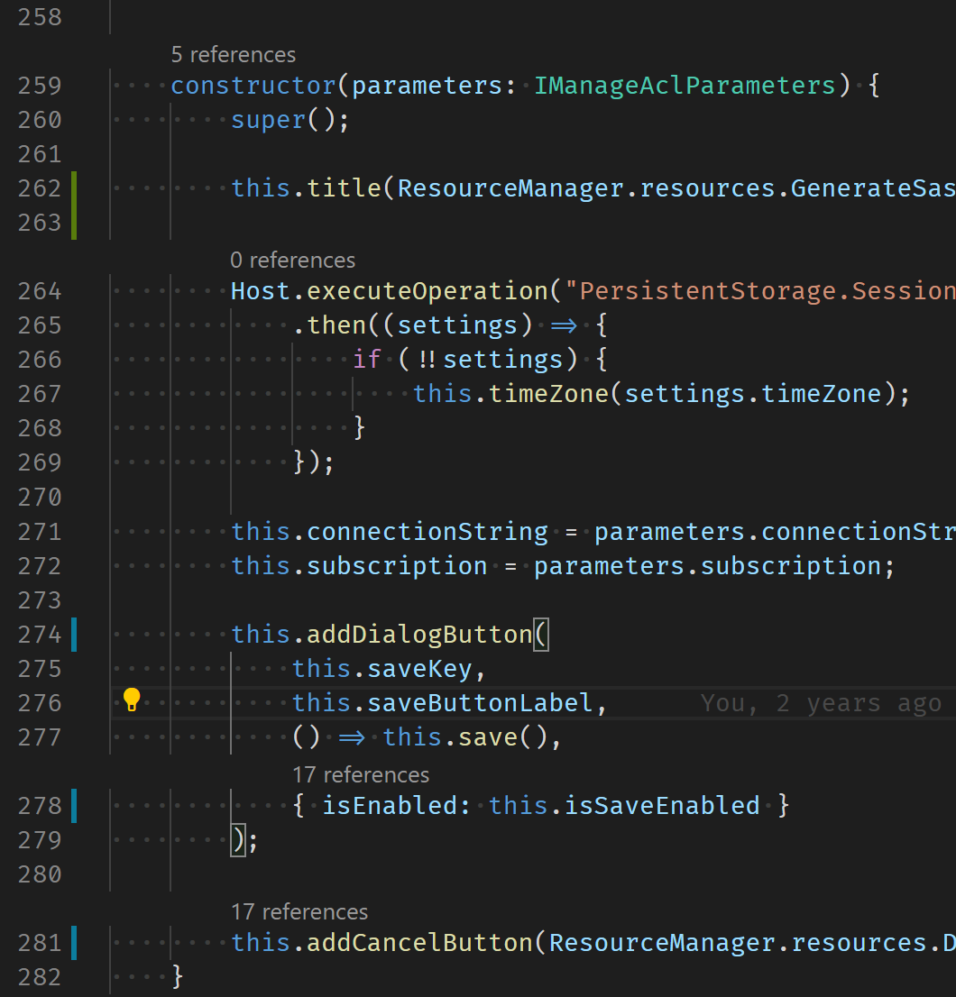The height and width of the screenshot is (997, 956).
Task: Click the green change indicator beside line 262
Action: [x=75, y=188]
